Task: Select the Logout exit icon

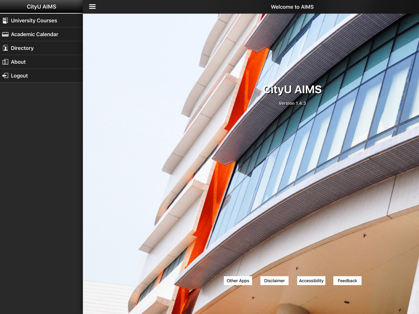Action: [5, 75]
